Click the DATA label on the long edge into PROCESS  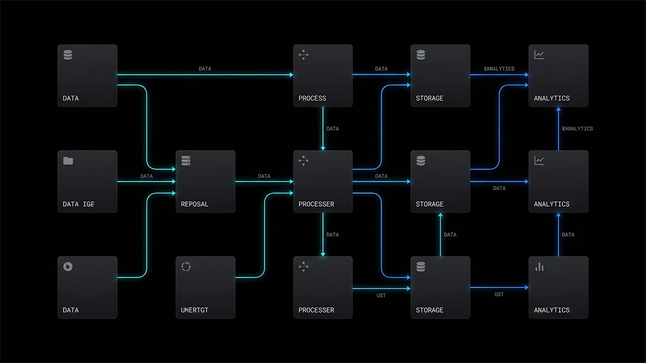(x=205, y=69)
